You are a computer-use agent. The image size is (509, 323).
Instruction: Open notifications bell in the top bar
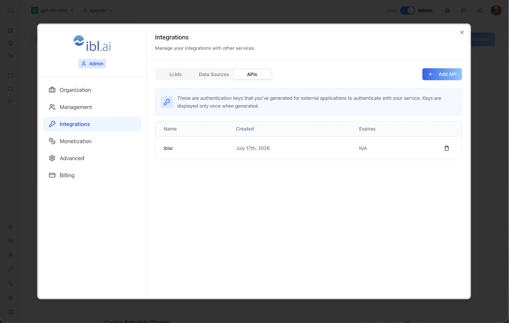[x=480, y=11]
